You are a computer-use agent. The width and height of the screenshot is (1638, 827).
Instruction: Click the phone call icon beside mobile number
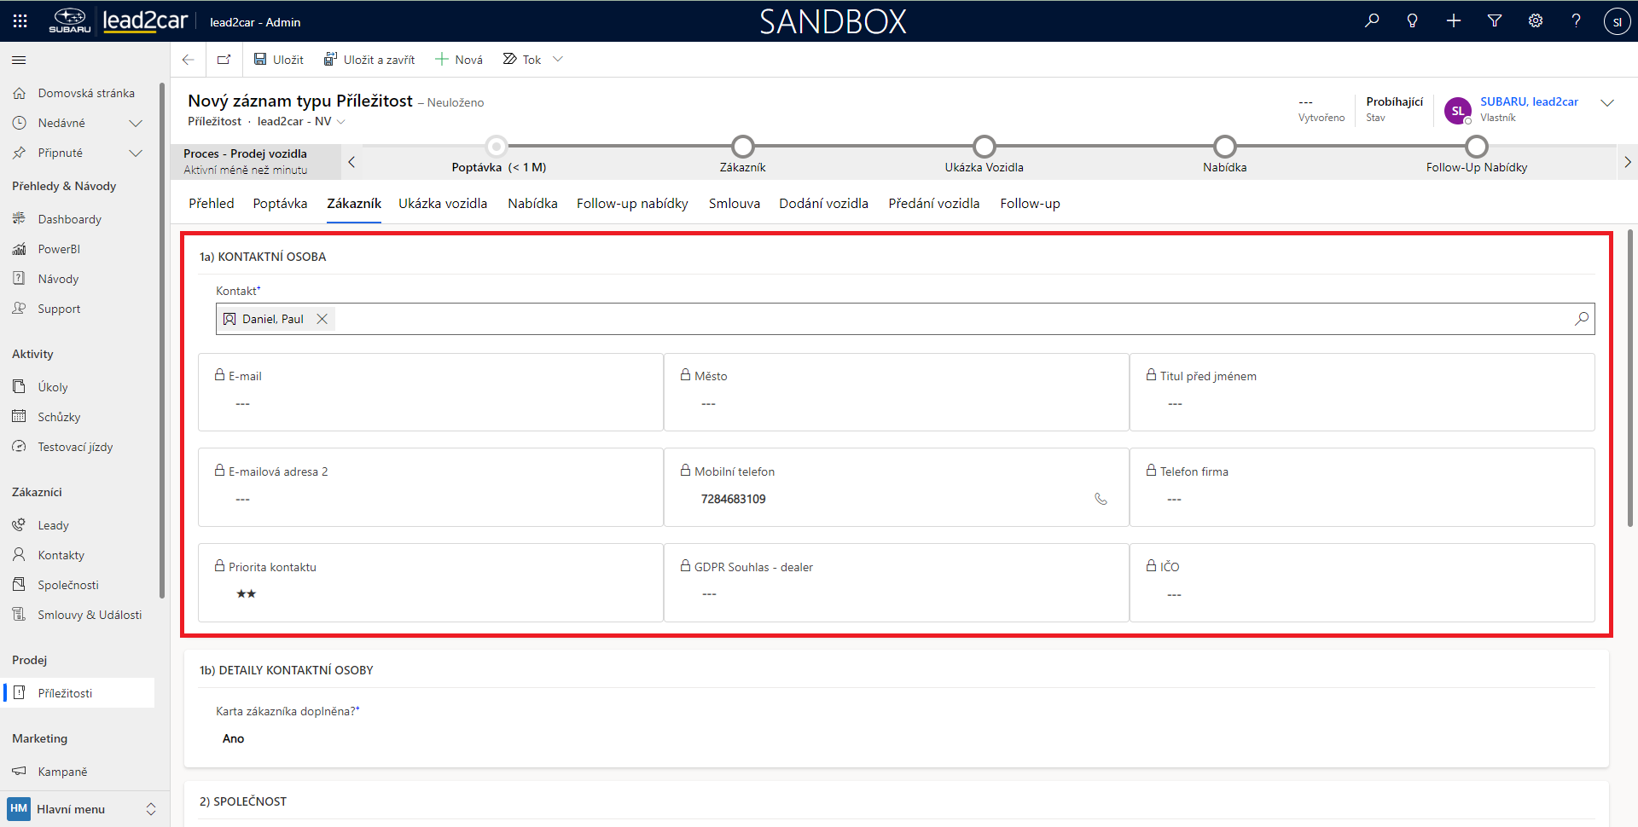(x=1101, y=499)
